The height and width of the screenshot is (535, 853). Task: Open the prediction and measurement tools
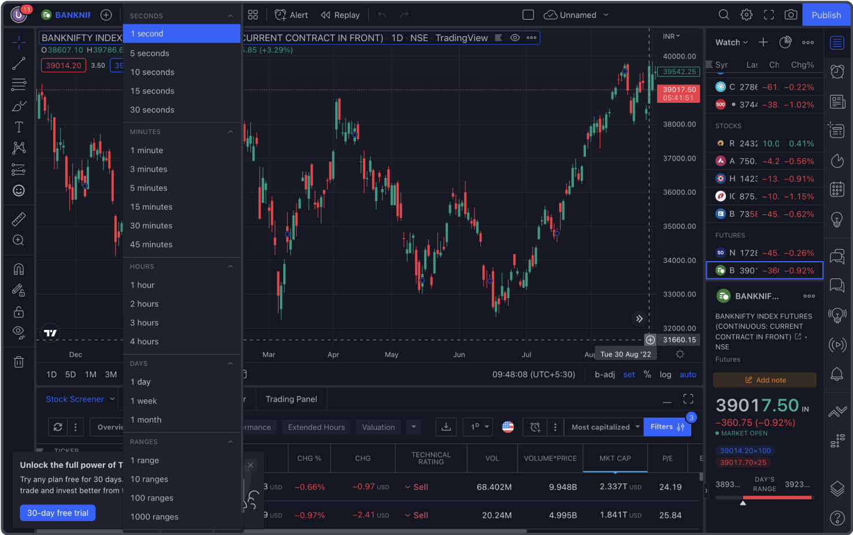tap(18, 169)
